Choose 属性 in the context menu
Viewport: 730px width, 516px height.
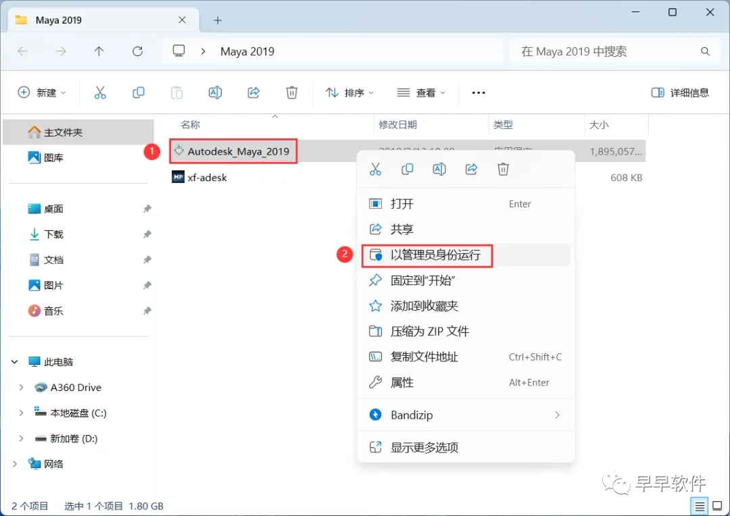pyautogui.click(x=466, y=382)
